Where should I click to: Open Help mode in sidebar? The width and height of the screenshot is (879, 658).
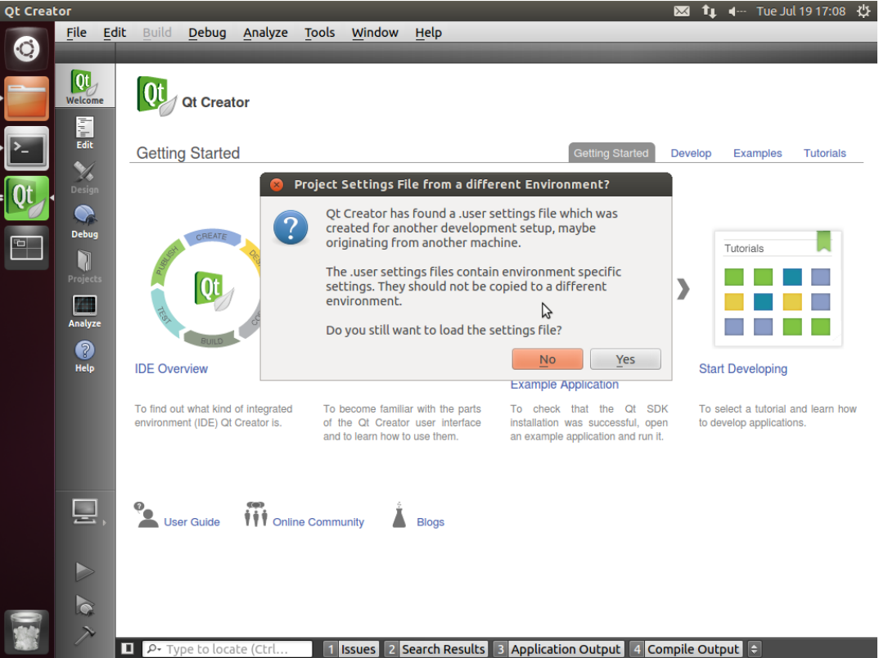[x=84, y=356]
